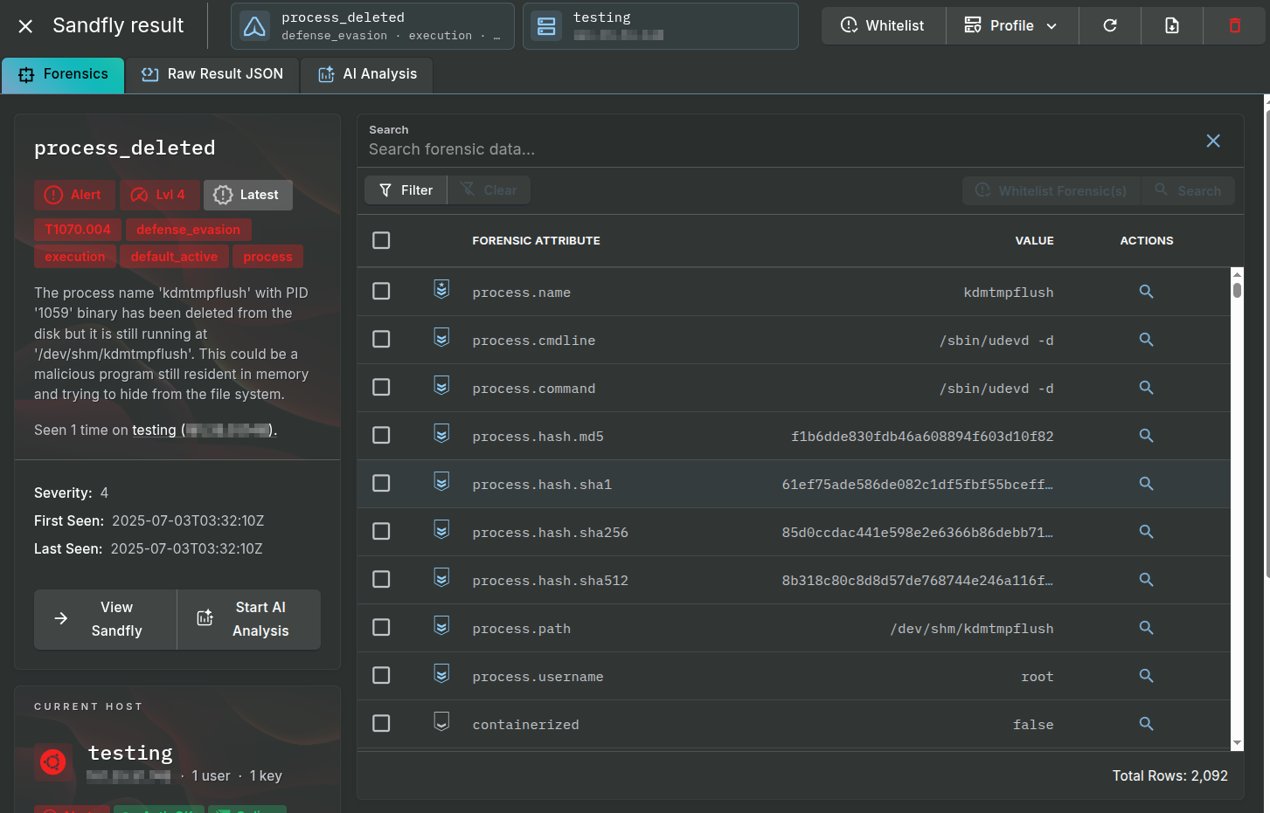This screenshot has width=1270, height=813.
Task: Expand the process.hash.sha1 row chevron icon
Action: coord(441,482)
